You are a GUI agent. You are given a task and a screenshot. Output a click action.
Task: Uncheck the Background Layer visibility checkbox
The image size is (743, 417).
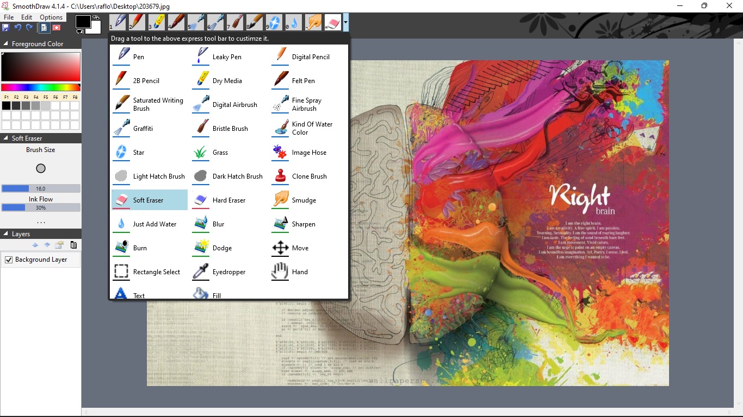9,260
